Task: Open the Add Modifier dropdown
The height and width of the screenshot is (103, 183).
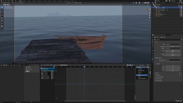Action: click(x=141, y=67)
